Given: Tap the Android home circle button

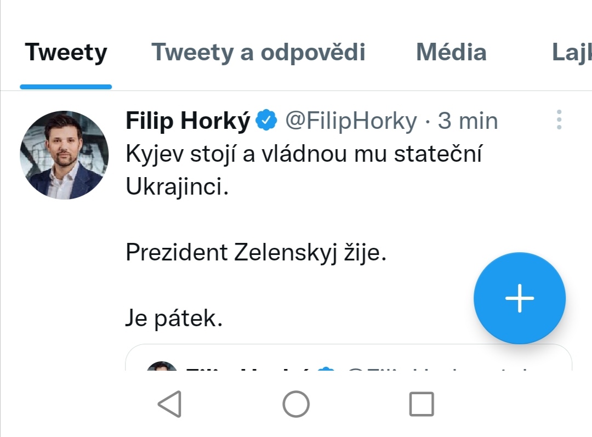Looking at the screenshot, I should pyautogui.click(x=296, y=404).
